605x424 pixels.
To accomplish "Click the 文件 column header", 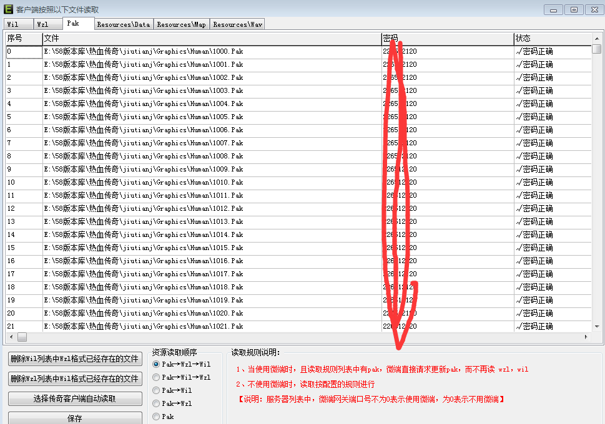I will tap(212, 39).
